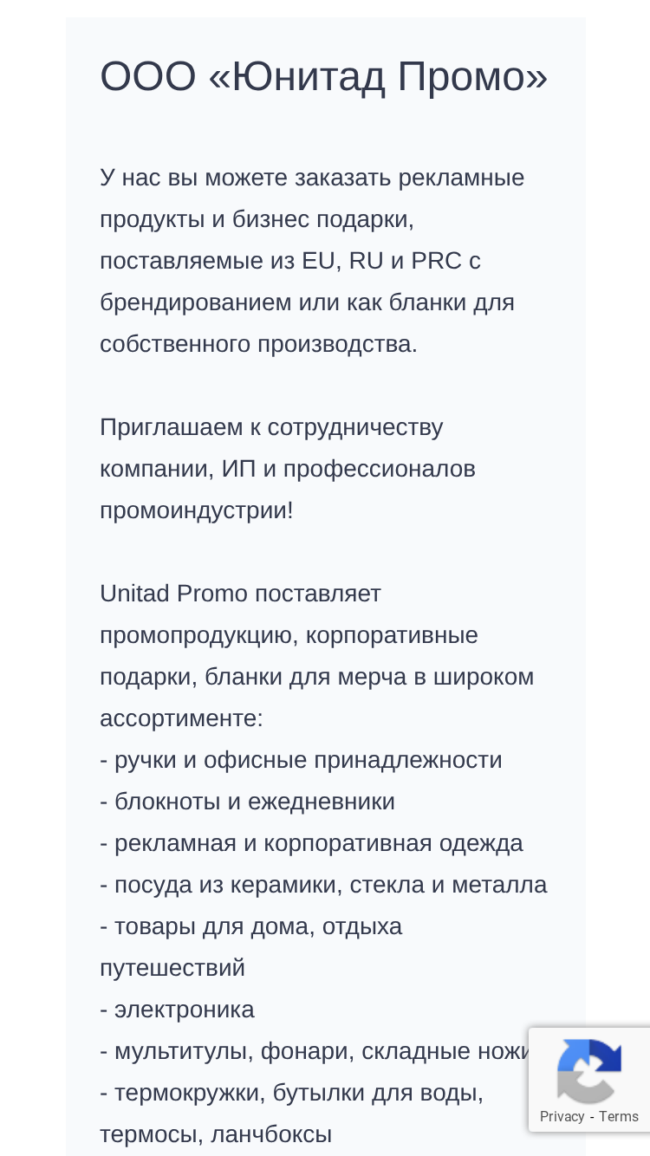650x1156 pixels.
Task: Click the Unitad Promo поставляет text
Action: point(240,594)
